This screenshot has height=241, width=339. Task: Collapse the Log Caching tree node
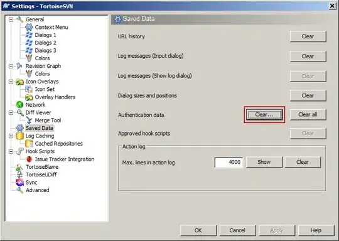pyautogui.click(x=11, y=136)
